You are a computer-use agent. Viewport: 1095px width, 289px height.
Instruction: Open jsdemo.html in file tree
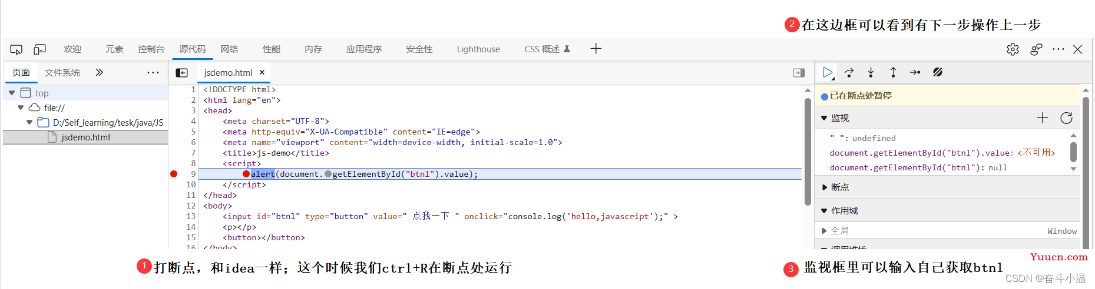click(x=85, y=137)
